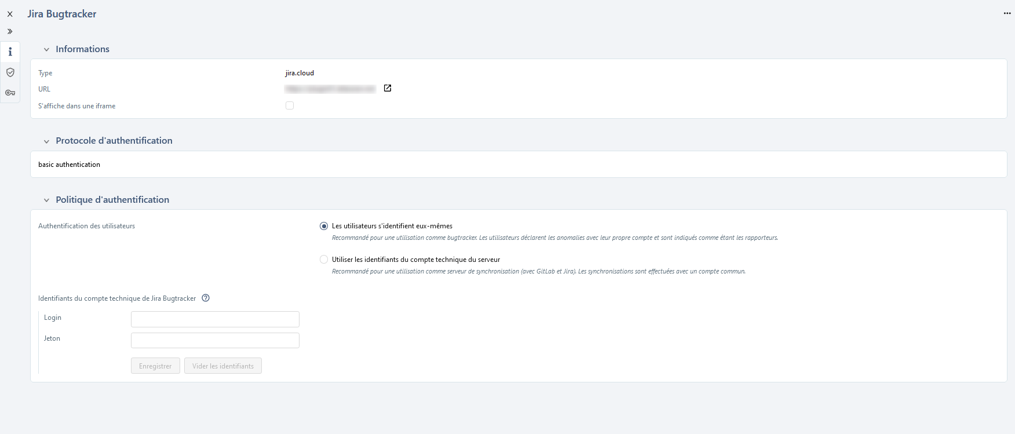The image size is (1015, 434).
Task: Collapse Politique d'authentification section
Action: [x=46, y=200]
